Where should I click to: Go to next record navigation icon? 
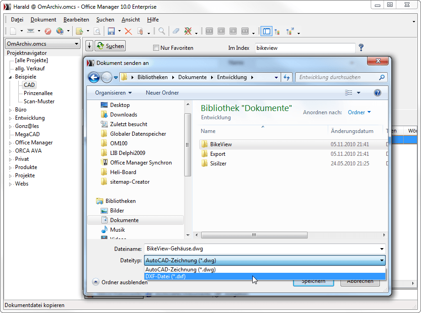233,32
